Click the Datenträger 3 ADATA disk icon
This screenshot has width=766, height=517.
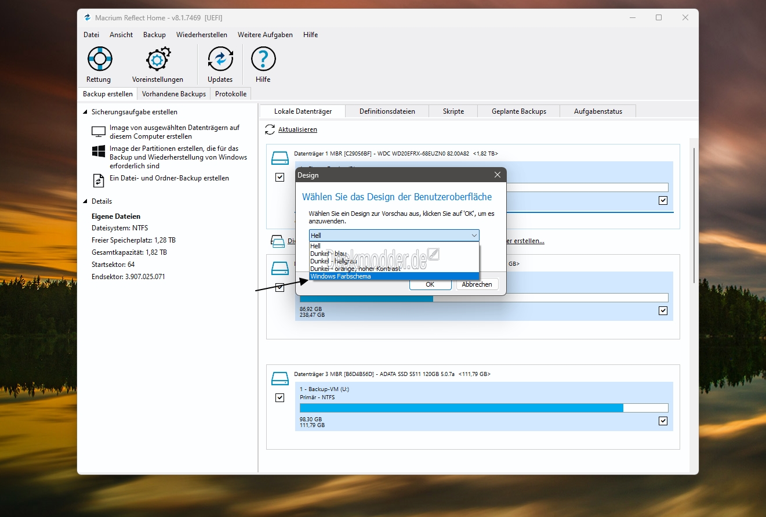[x=280, y=378]
